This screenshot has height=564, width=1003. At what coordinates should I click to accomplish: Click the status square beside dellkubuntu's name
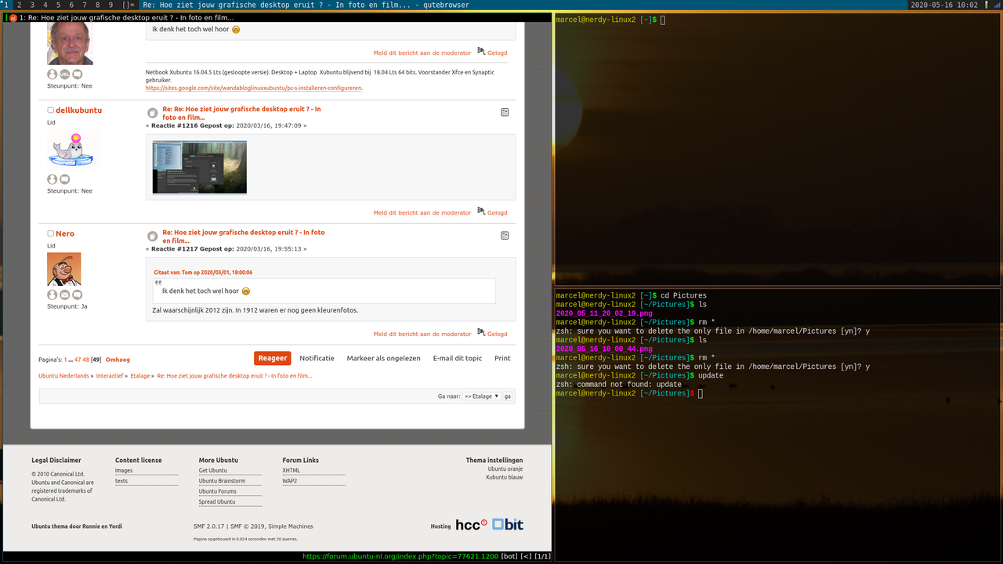[50, 110]
